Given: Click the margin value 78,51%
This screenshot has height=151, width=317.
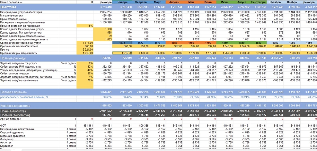Looking at the screenshot, I should click(313, 97).
